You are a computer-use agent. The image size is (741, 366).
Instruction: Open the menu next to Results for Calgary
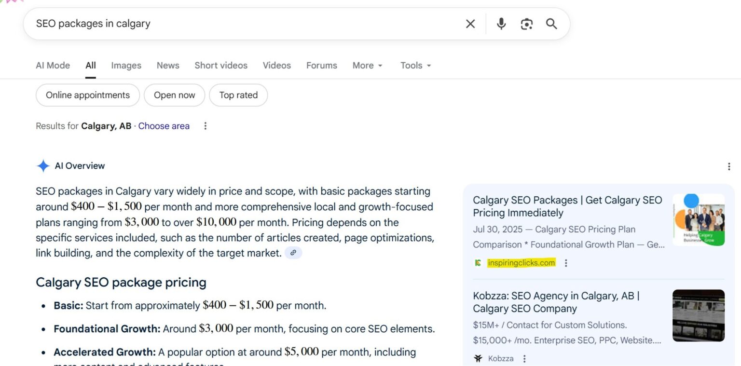pyautogui.click(x=205, y=126)
